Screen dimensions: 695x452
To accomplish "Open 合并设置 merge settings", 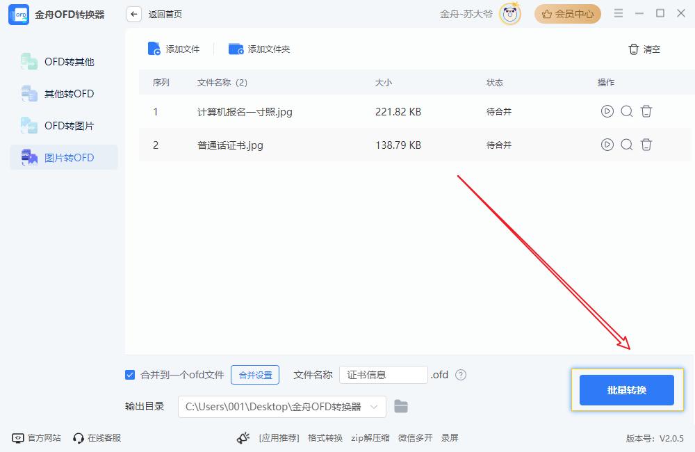I will pyautogui.click(x=255, y=375).
